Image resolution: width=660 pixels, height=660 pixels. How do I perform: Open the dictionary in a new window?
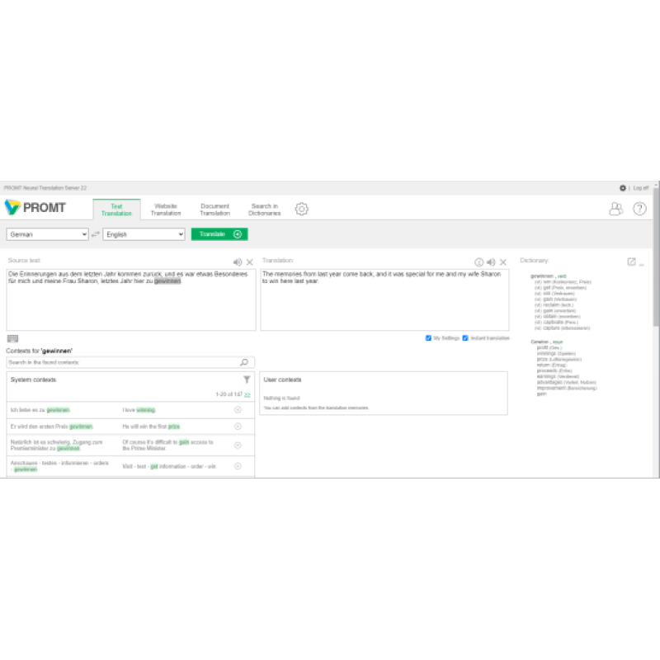[631, 262]
